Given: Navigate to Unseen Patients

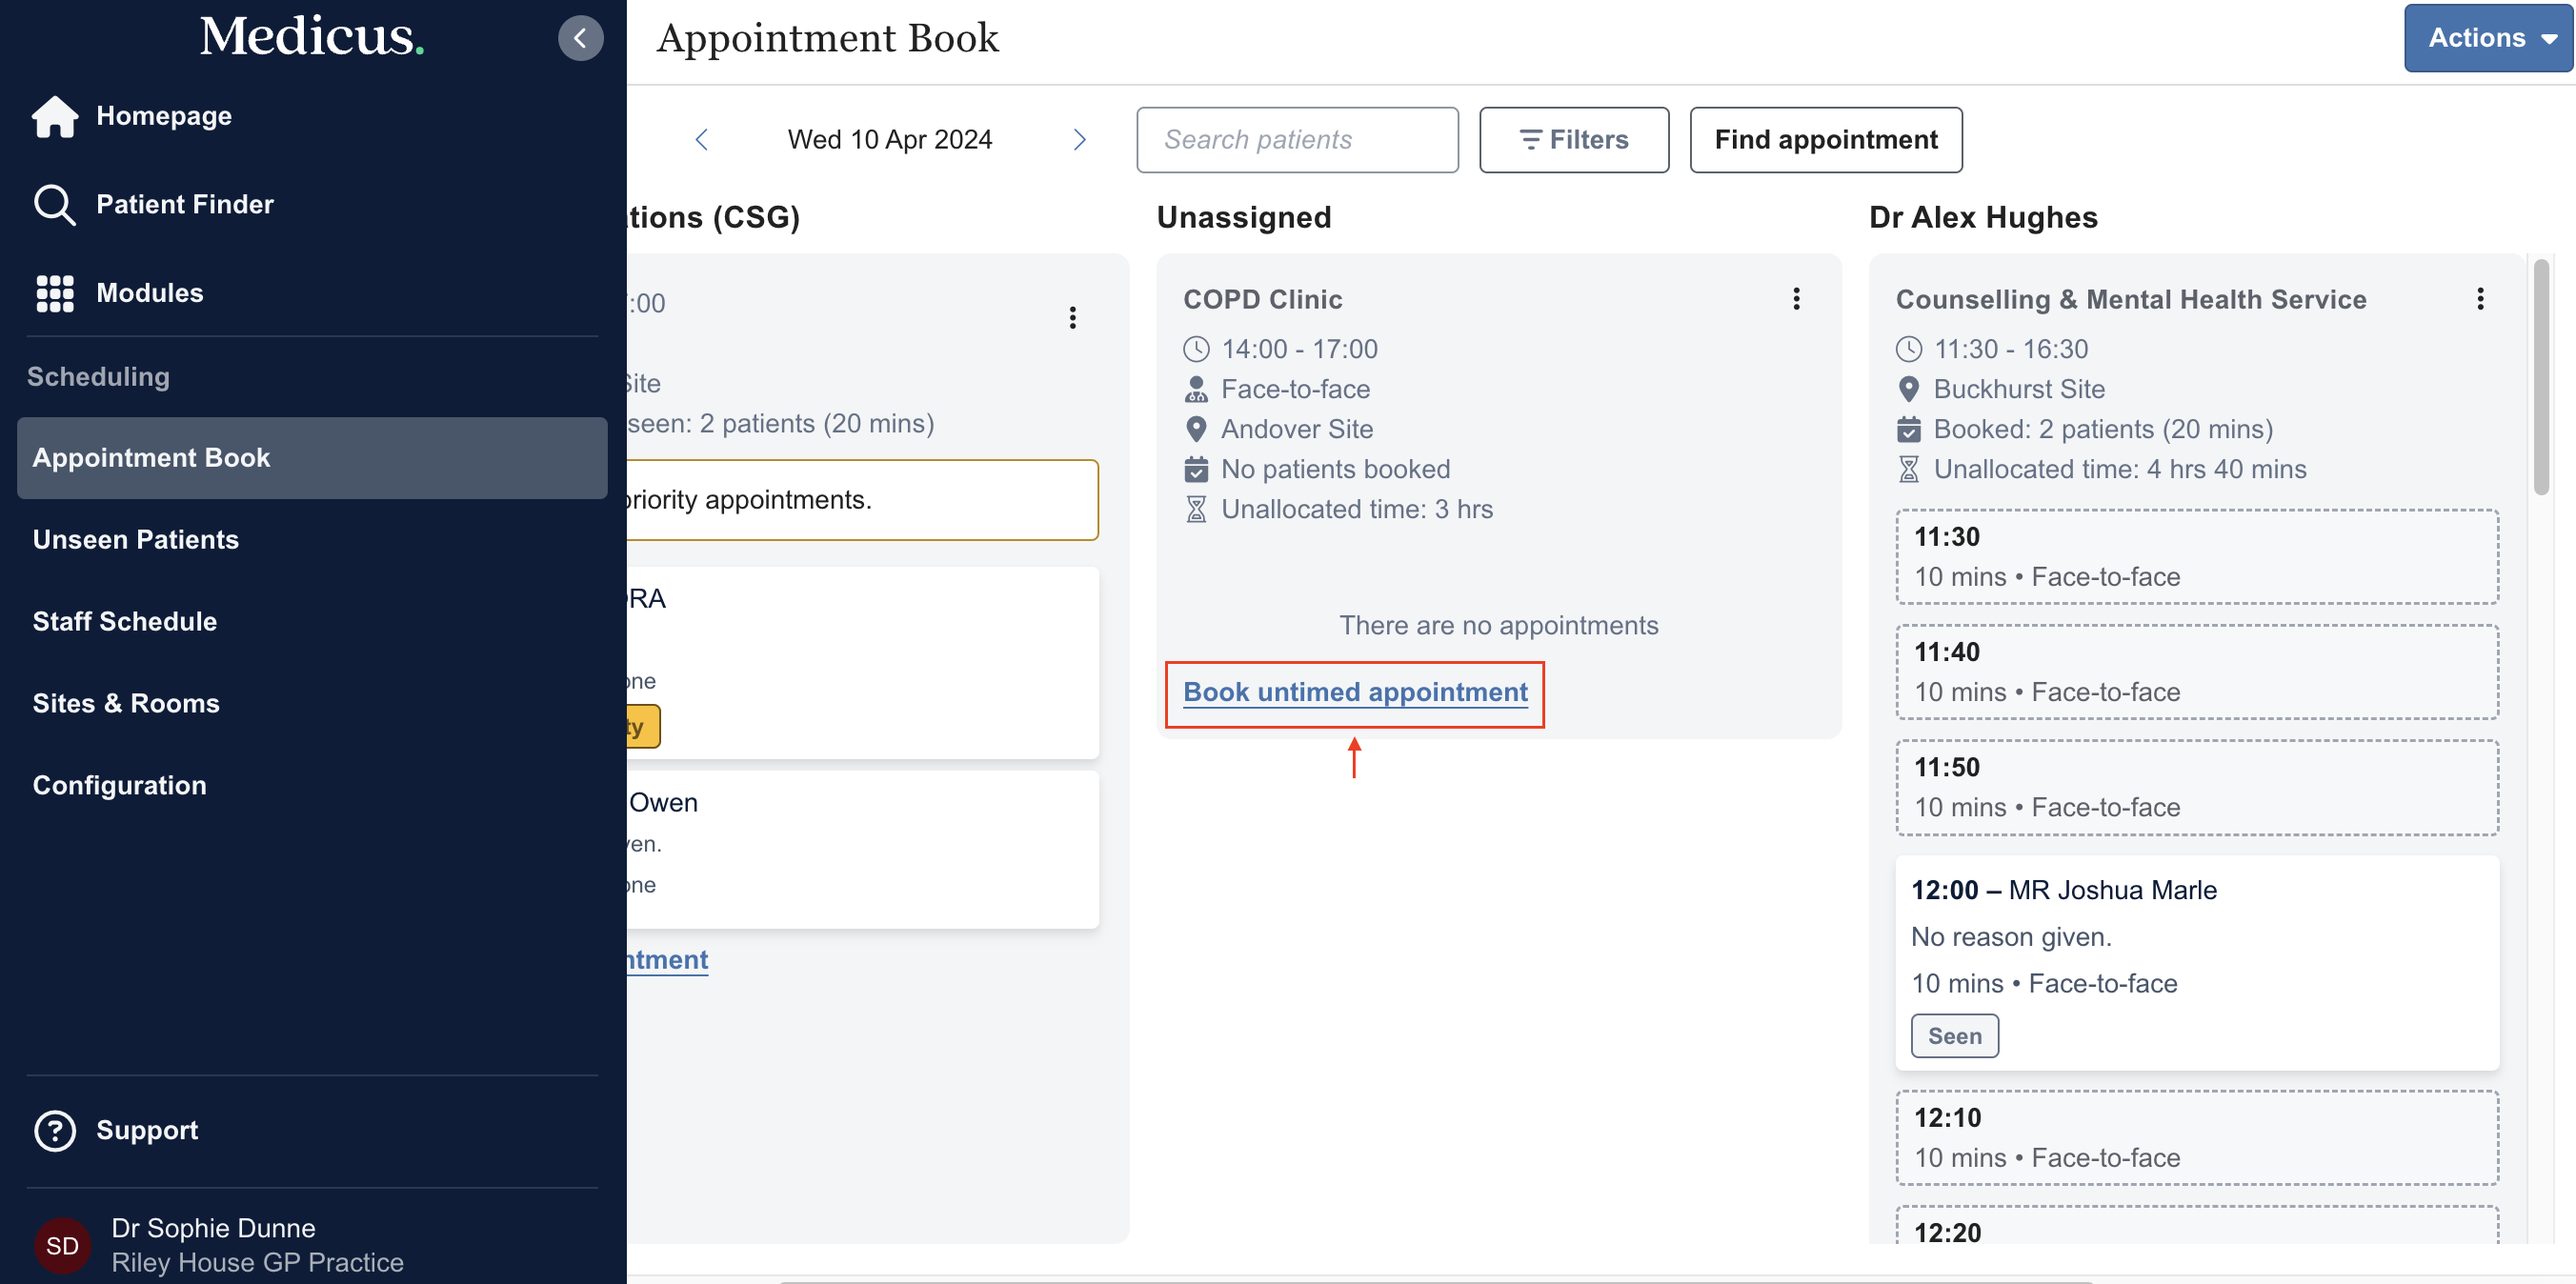Looking at the screenshot, I should 136,539.
